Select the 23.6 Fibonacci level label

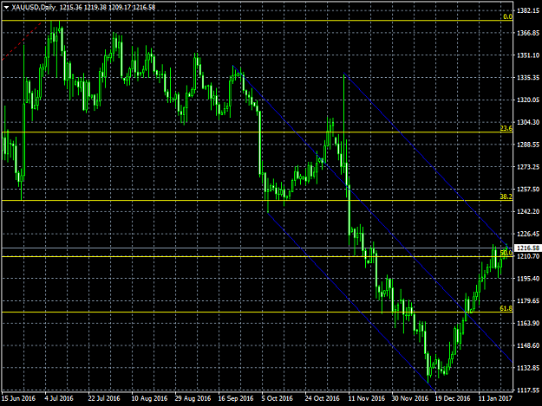point(506,128)
